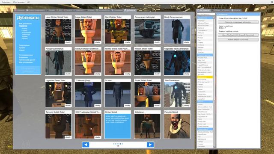Screen dimensions: 274x154
Task: Select the Plunger Cameraman dupe
Action: click(58, 61)
